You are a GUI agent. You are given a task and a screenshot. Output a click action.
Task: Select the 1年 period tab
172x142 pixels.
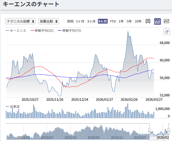[121, 21]
